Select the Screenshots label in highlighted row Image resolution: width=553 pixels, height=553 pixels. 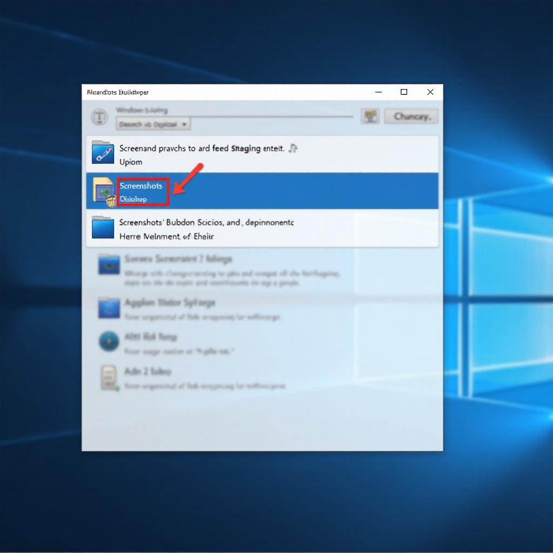click(141, 186)
